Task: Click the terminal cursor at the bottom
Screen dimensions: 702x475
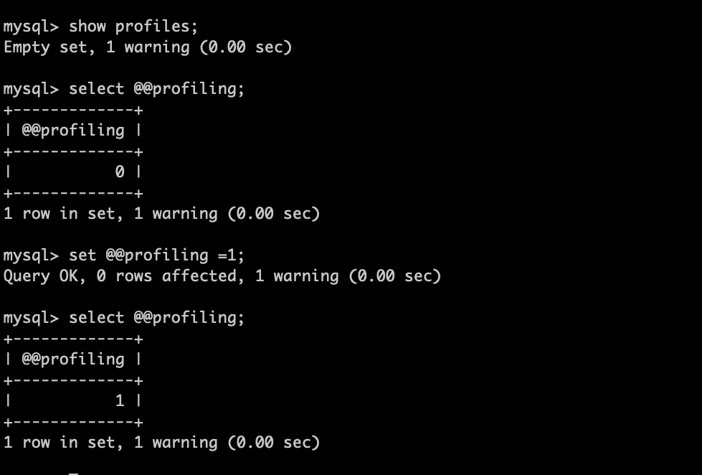Action: click(73, 473)
